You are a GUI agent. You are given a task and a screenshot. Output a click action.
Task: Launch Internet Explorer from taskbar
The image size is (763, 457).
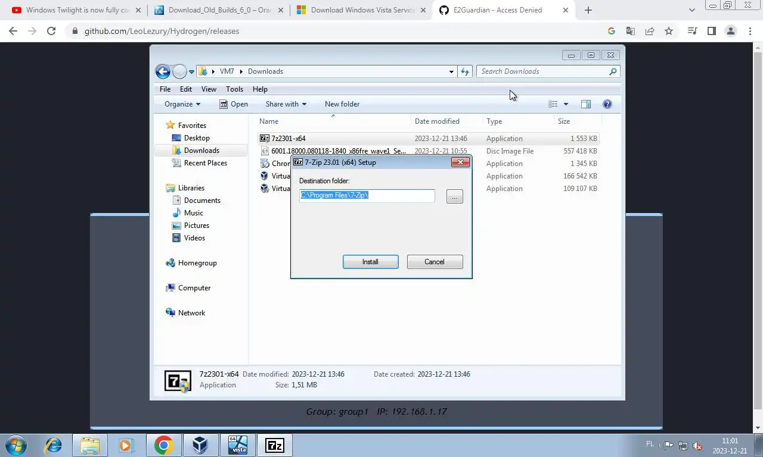point(54,445)
